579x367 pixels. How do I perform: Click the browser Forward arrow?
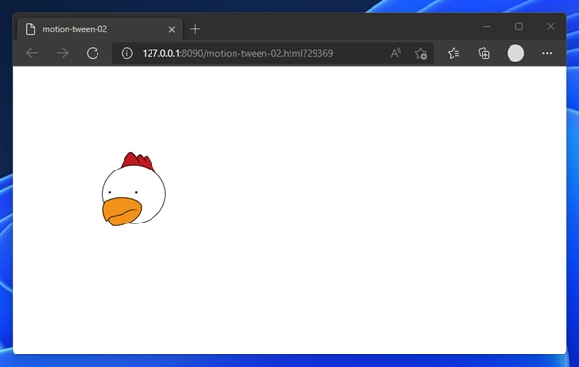click(x=62, y=53)
